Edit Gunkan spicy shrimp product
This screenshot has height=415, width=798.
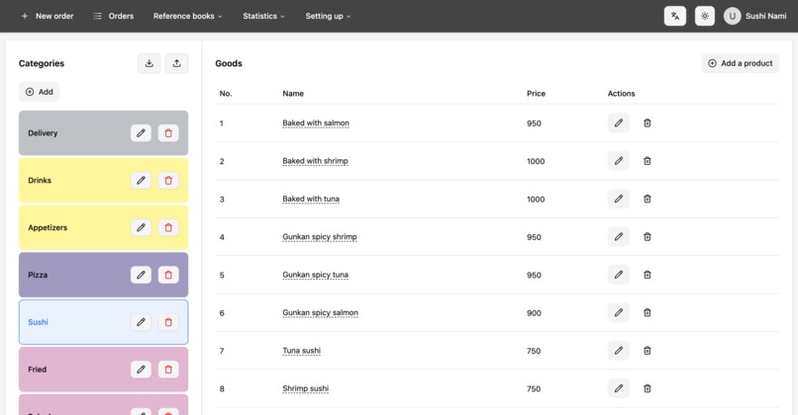click(x=619, y=237)
